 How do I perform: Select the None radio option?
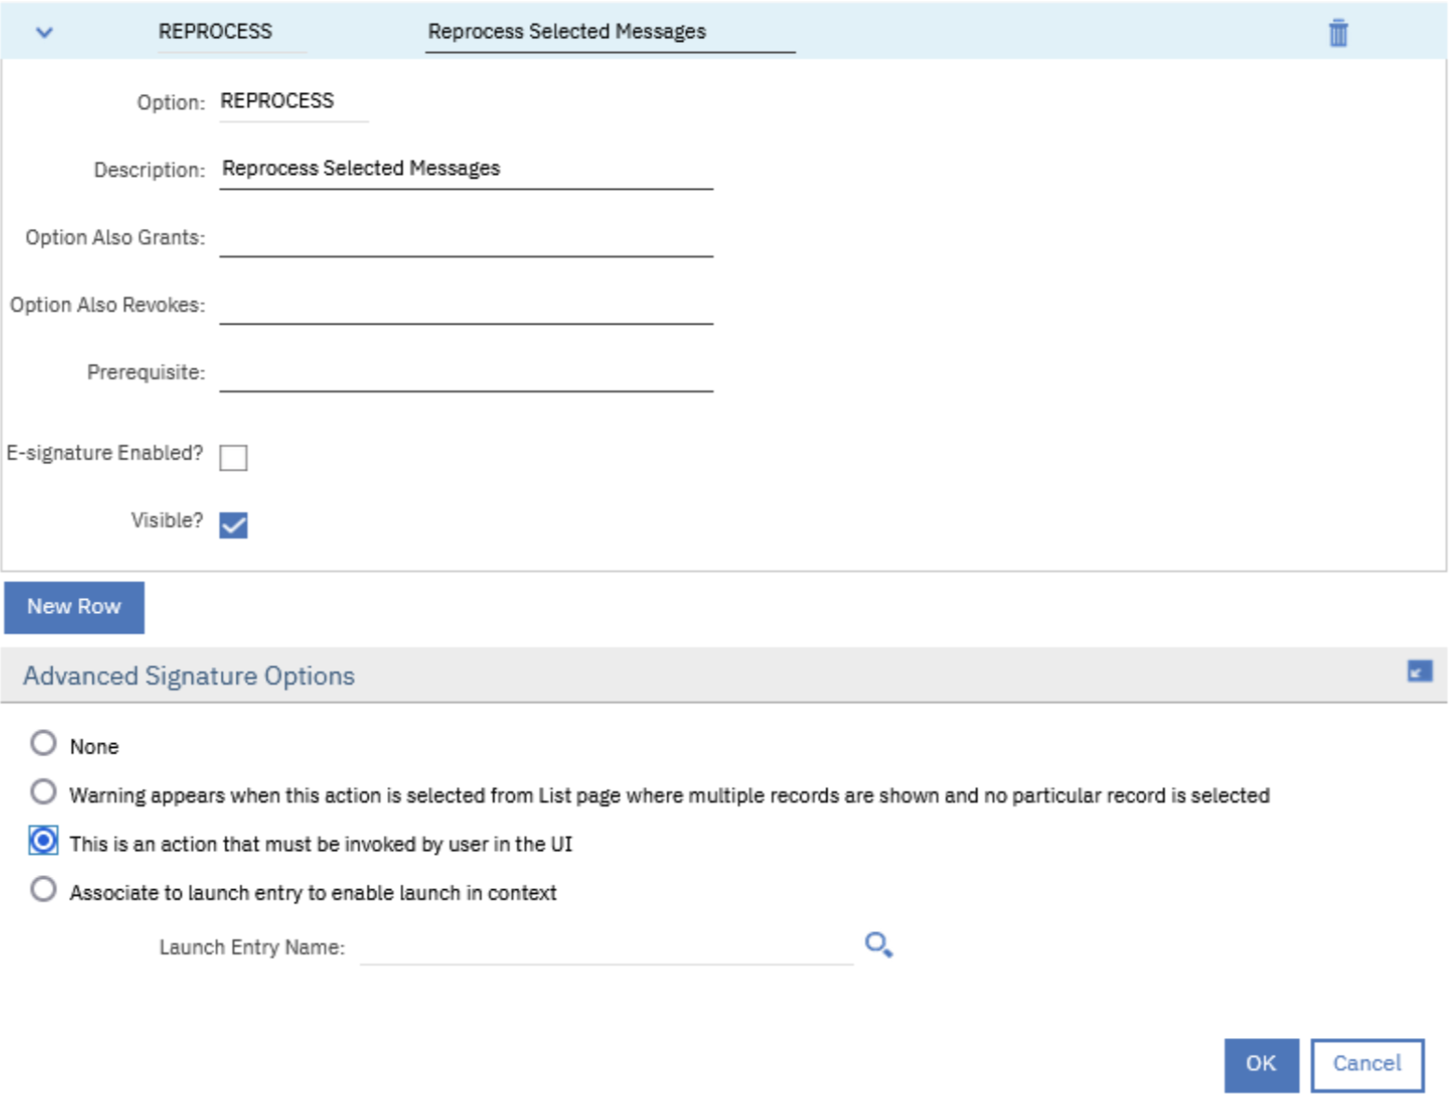44,743
